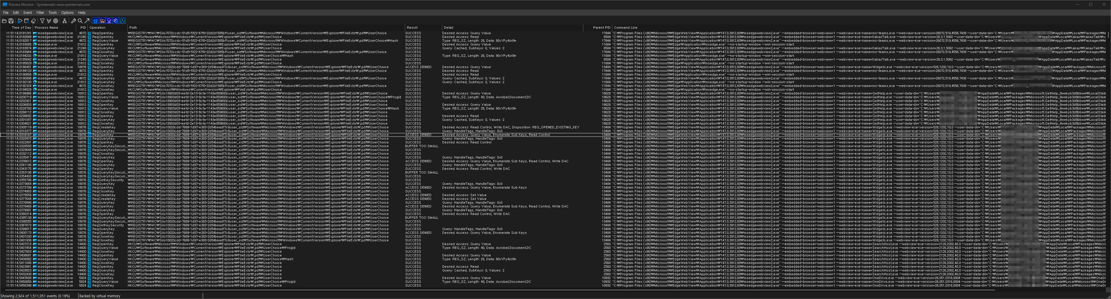The image size is (1111, 299).
Task: Click the Process Monitor title bar icon
Action: (x=4, y=4)
